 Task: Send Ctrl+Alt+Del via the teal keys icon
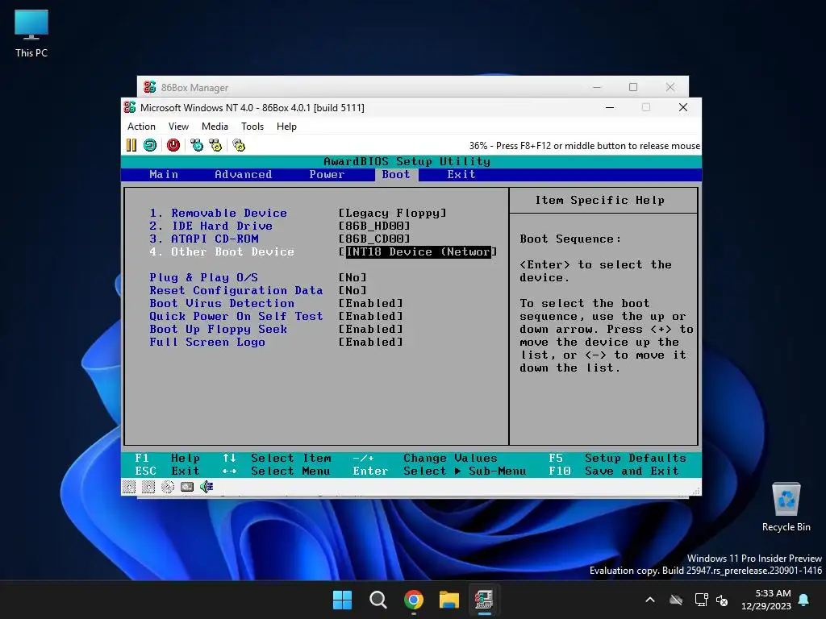click(197, 145)
